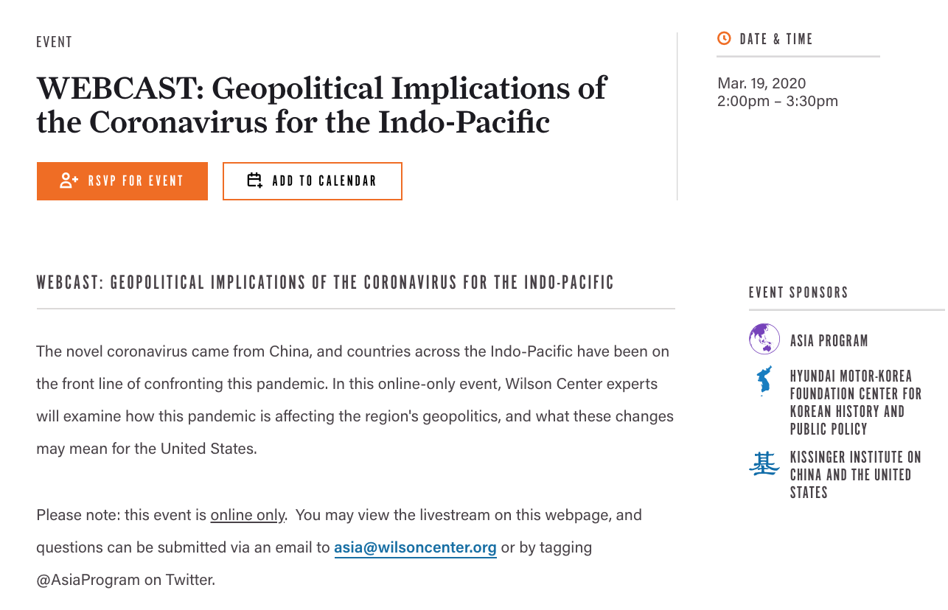Open the asia@wilsoncenter.org email link

tap(415, 548)
